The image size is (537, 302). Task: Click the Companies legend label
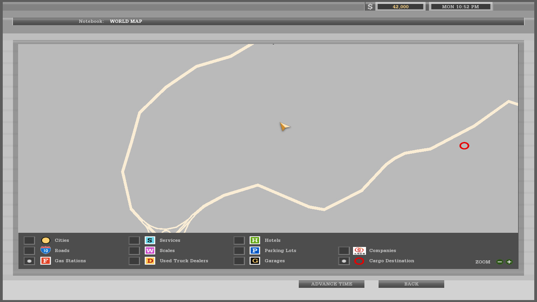(383, 250)
